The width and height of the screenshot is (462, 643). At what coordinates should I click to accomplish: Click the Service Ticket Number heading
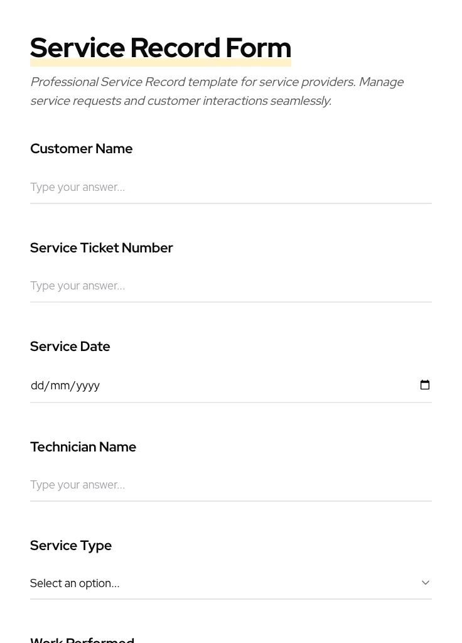point(101,247)
